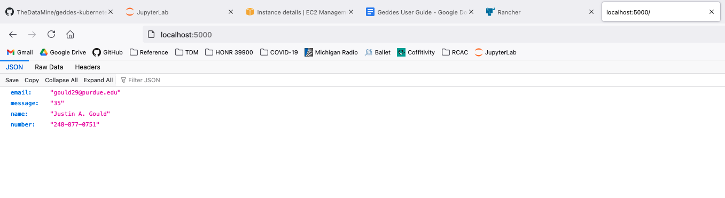The image size is (725, 198).
Task: Close the localhost:5000 browser tab
Action: (x=711, y=12)
